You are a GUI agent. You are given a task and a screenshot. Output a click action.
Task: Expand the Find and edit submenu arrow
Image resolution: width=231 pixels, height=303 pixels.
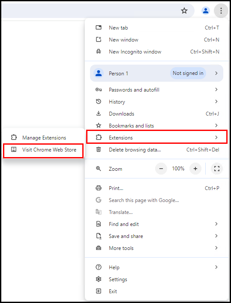(216, 224)
